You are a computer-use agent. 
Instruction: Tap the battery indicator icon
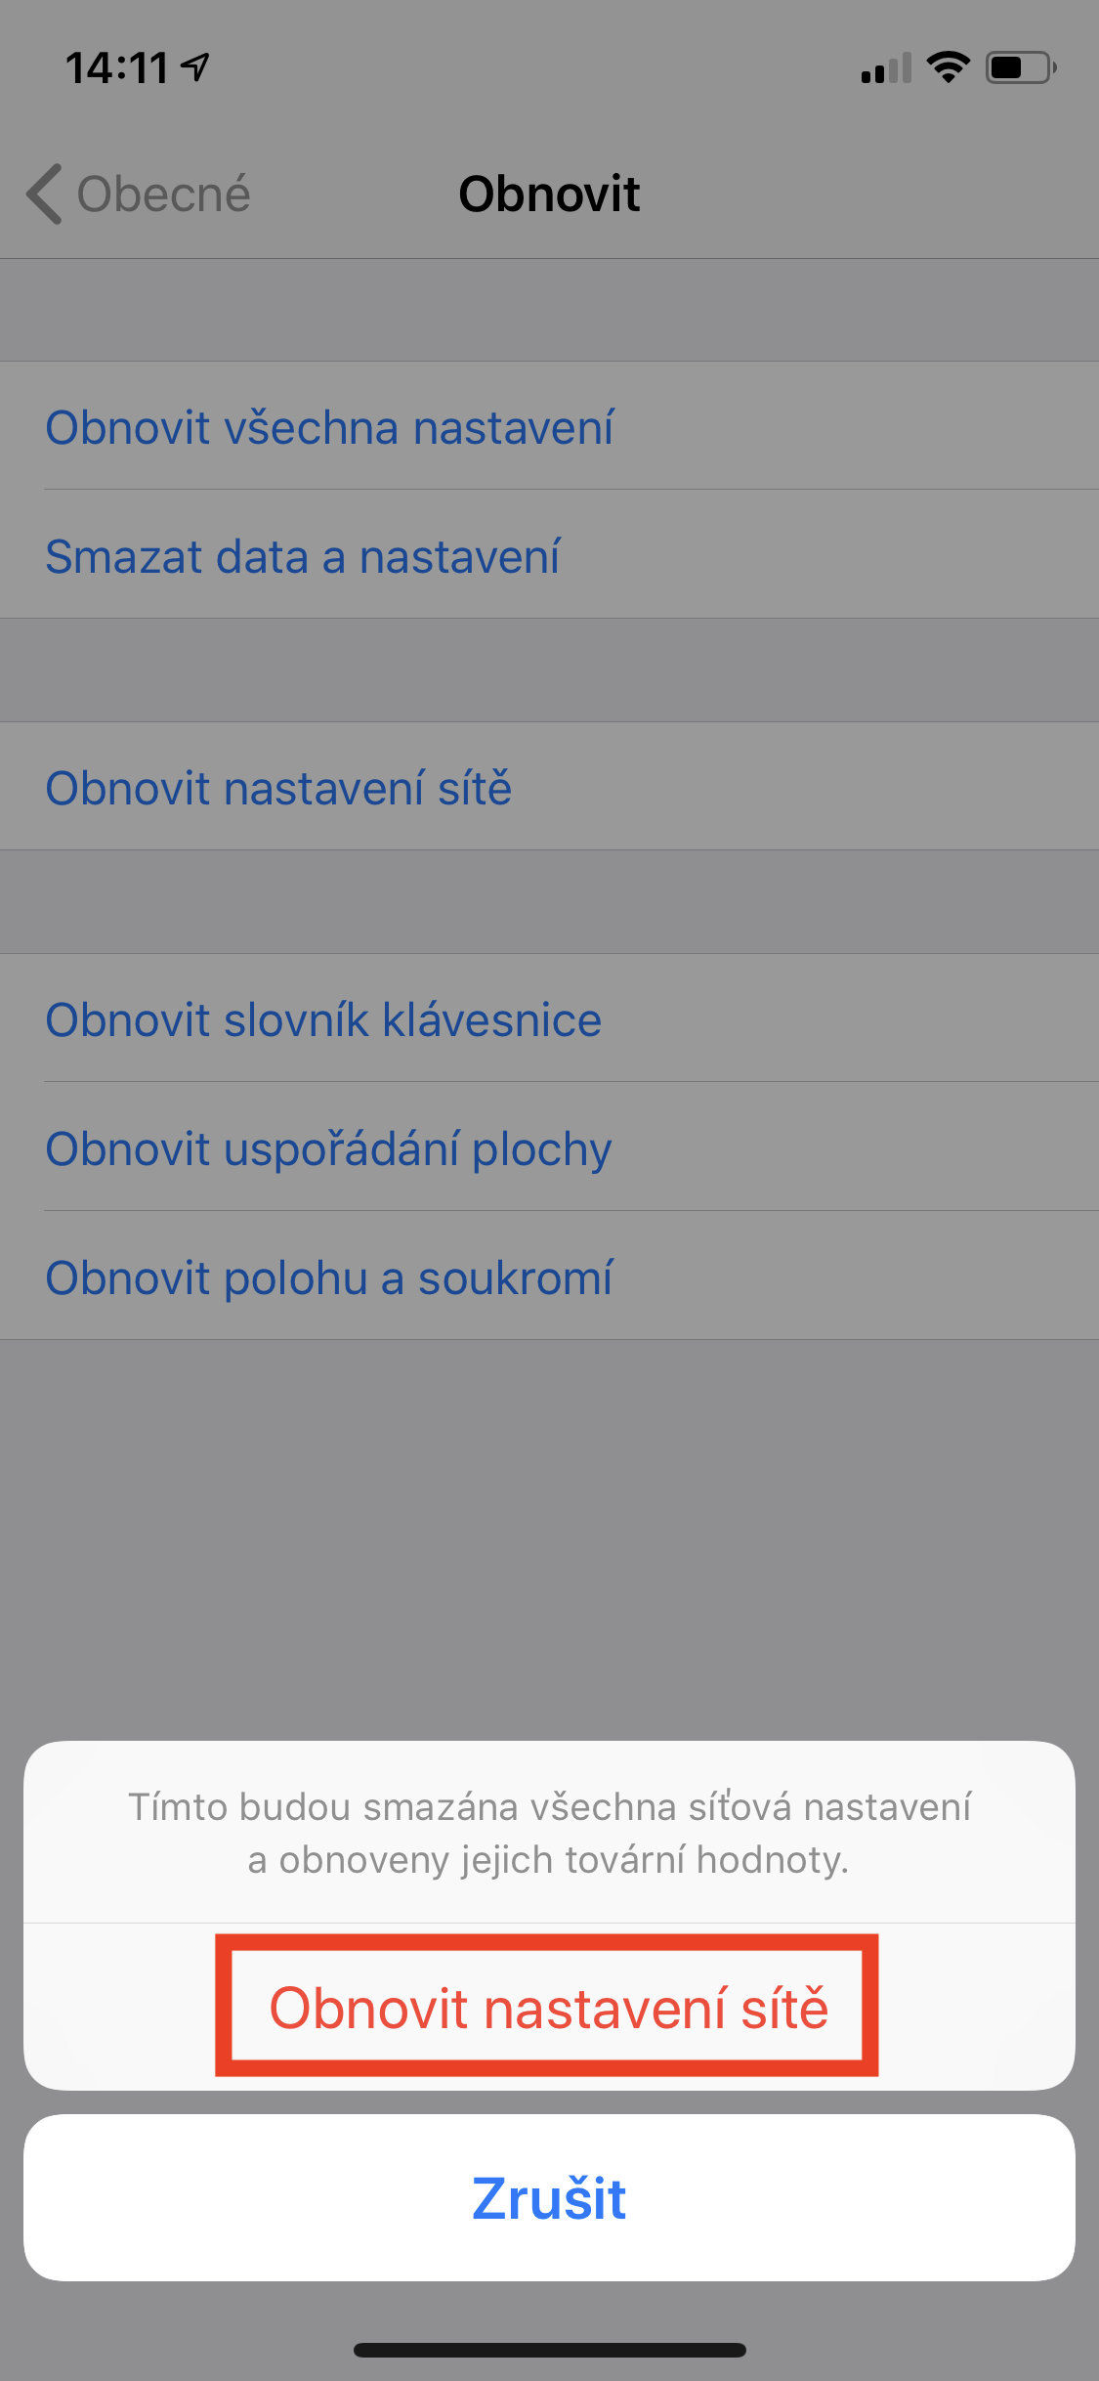tap(1020, 67)
